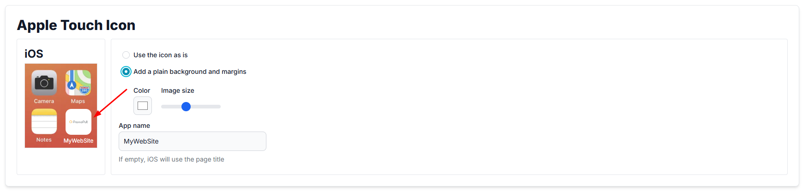Click the right end of Image size track
The image size is (802, 192).
coord(219,107)
